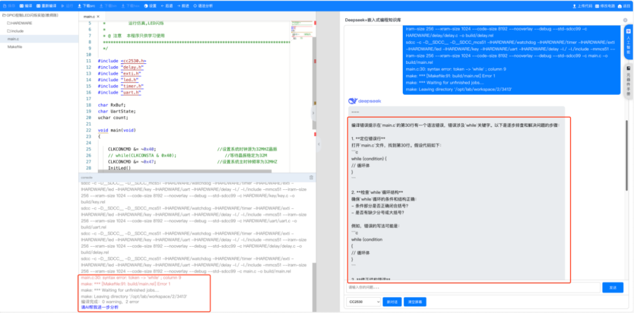This screenshot has width=634, height=313.
Task: Clear console with trash icon
Action: 311,177
